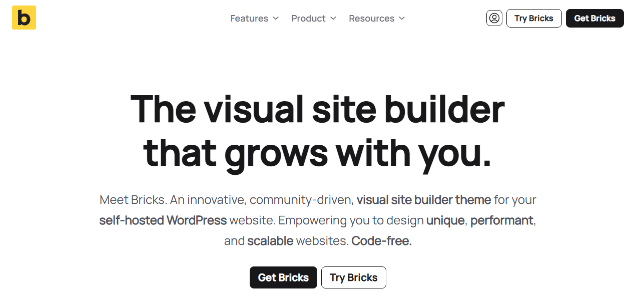Open the user account icon
644x295 pixels.
point(494,18)
